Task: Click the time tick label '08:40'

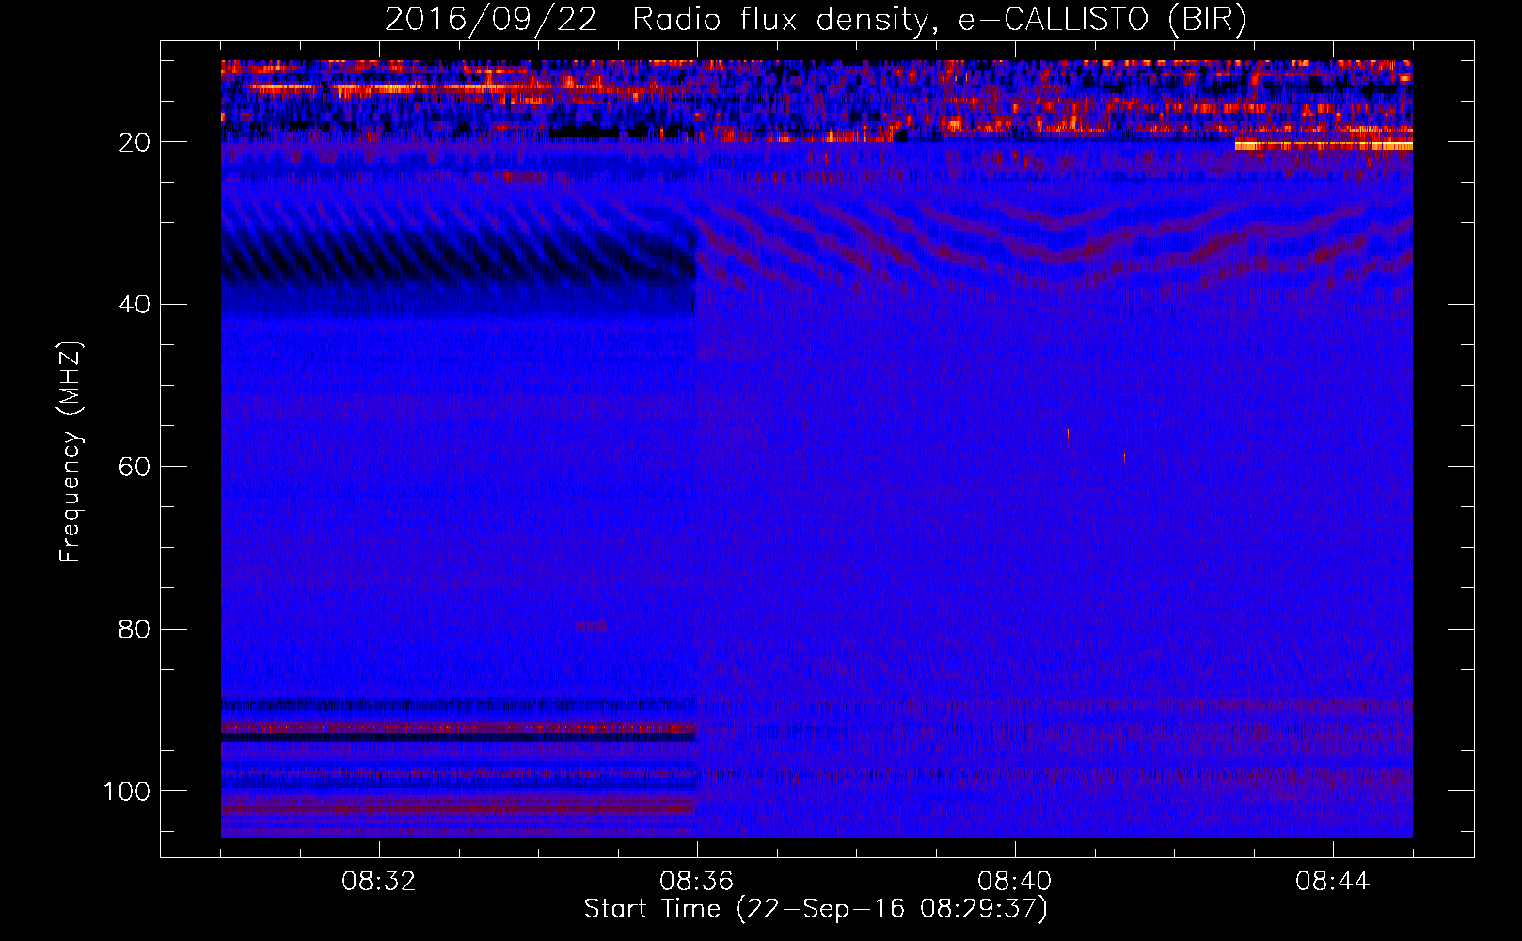Action: click(1015, 882)
